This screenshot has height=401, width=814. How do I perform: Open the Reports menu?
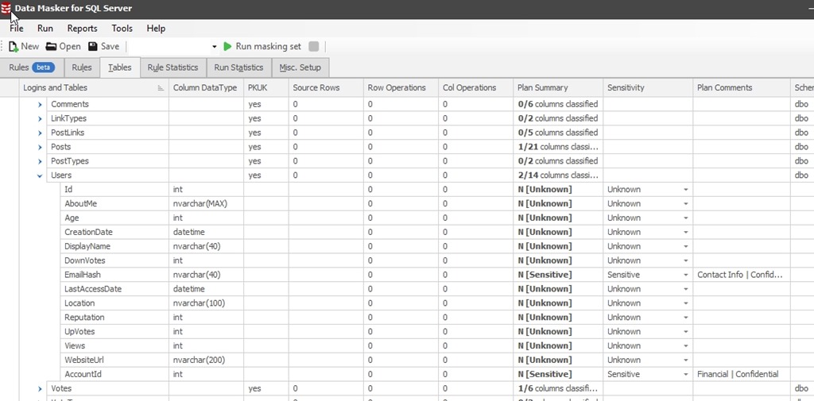coord(82,29)
